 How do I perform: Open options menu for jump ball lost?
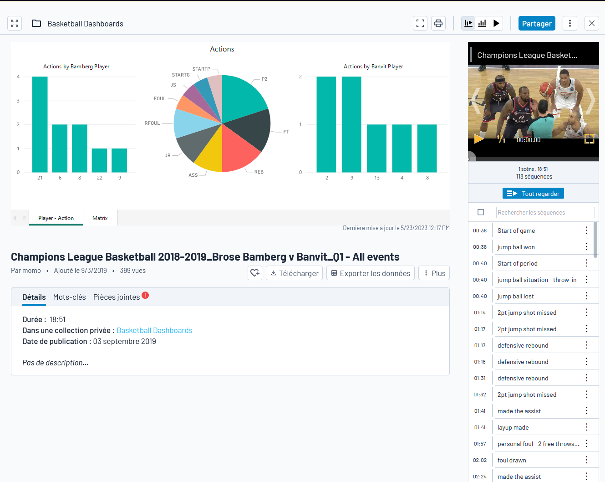point(587,296)
